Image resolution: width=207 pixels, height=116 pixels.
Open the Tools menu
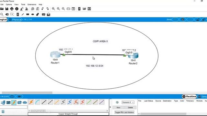(23, 5)
